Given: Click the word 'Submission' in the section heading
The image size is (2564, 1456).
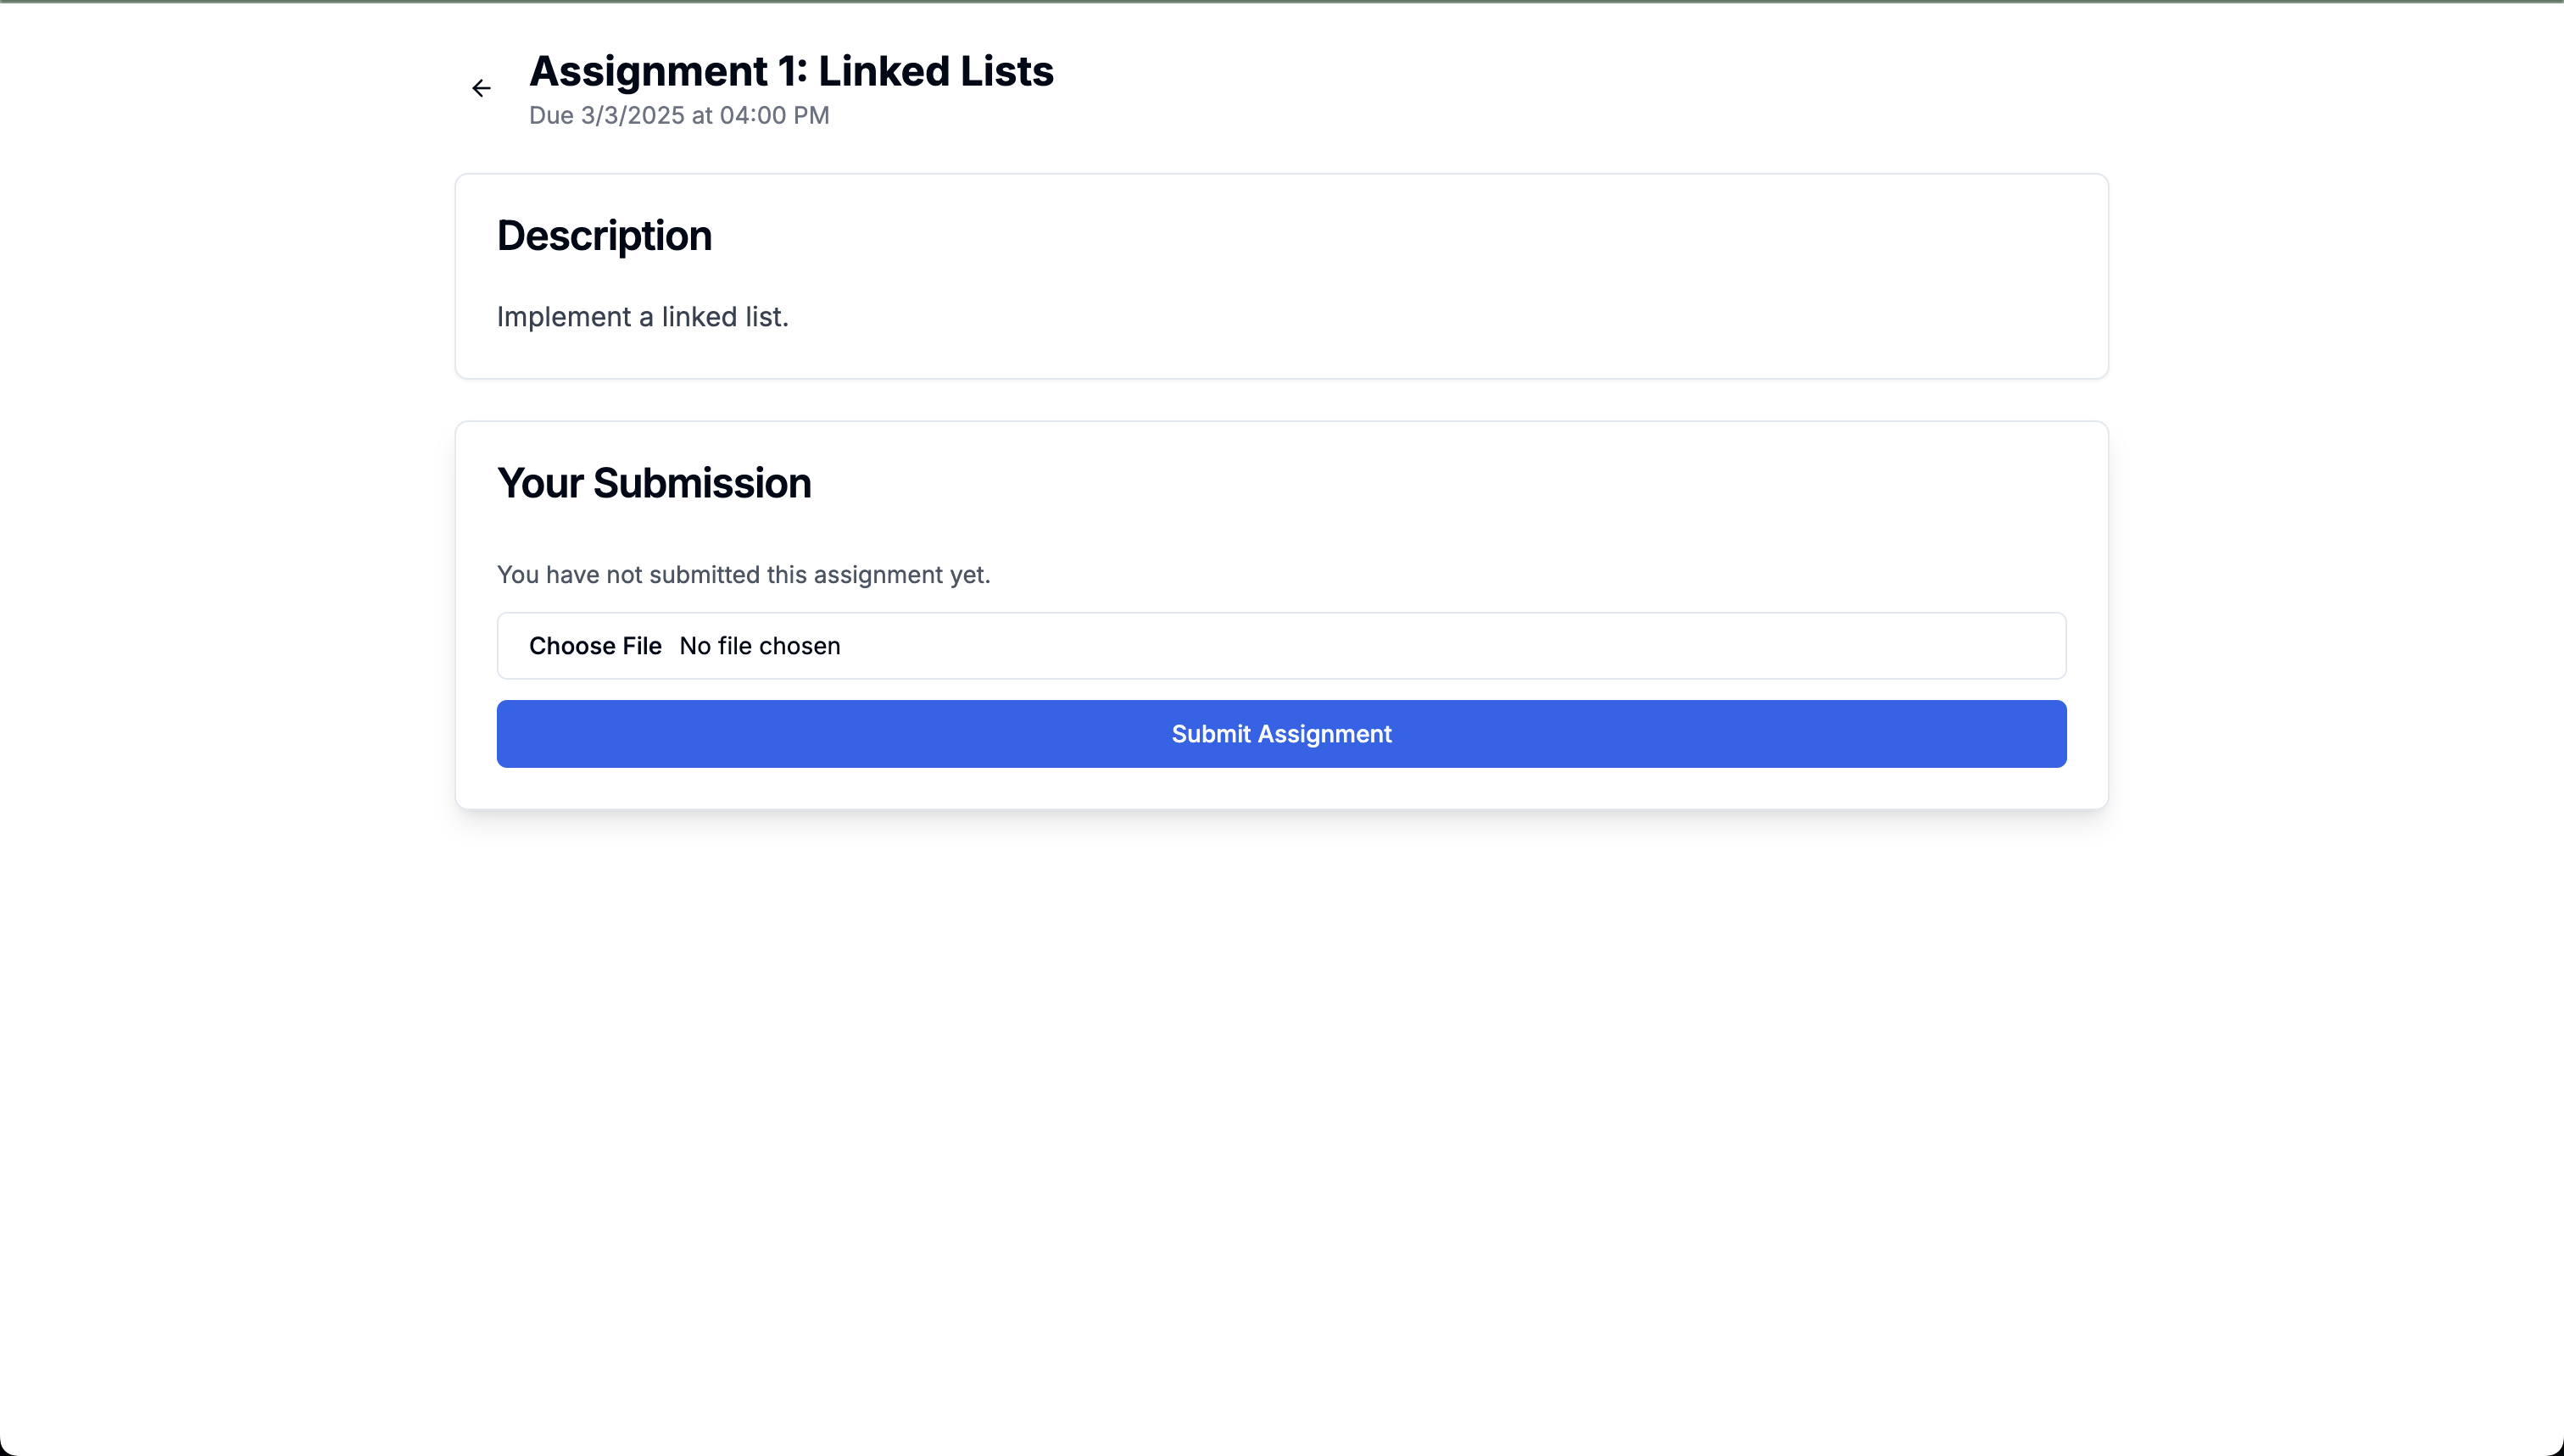Looking at the screenshot, I should pyautogui.click(x=701, y=483).
